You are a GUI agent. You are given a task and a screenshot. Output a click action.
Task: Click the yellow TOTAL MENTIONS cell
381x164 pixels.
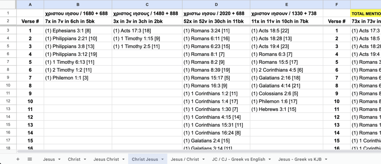coord(365,14)
